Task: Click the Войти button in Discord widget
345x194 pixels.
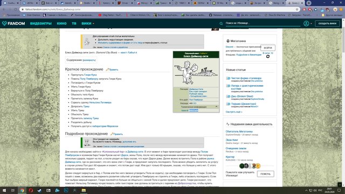Action: (268, 48)
